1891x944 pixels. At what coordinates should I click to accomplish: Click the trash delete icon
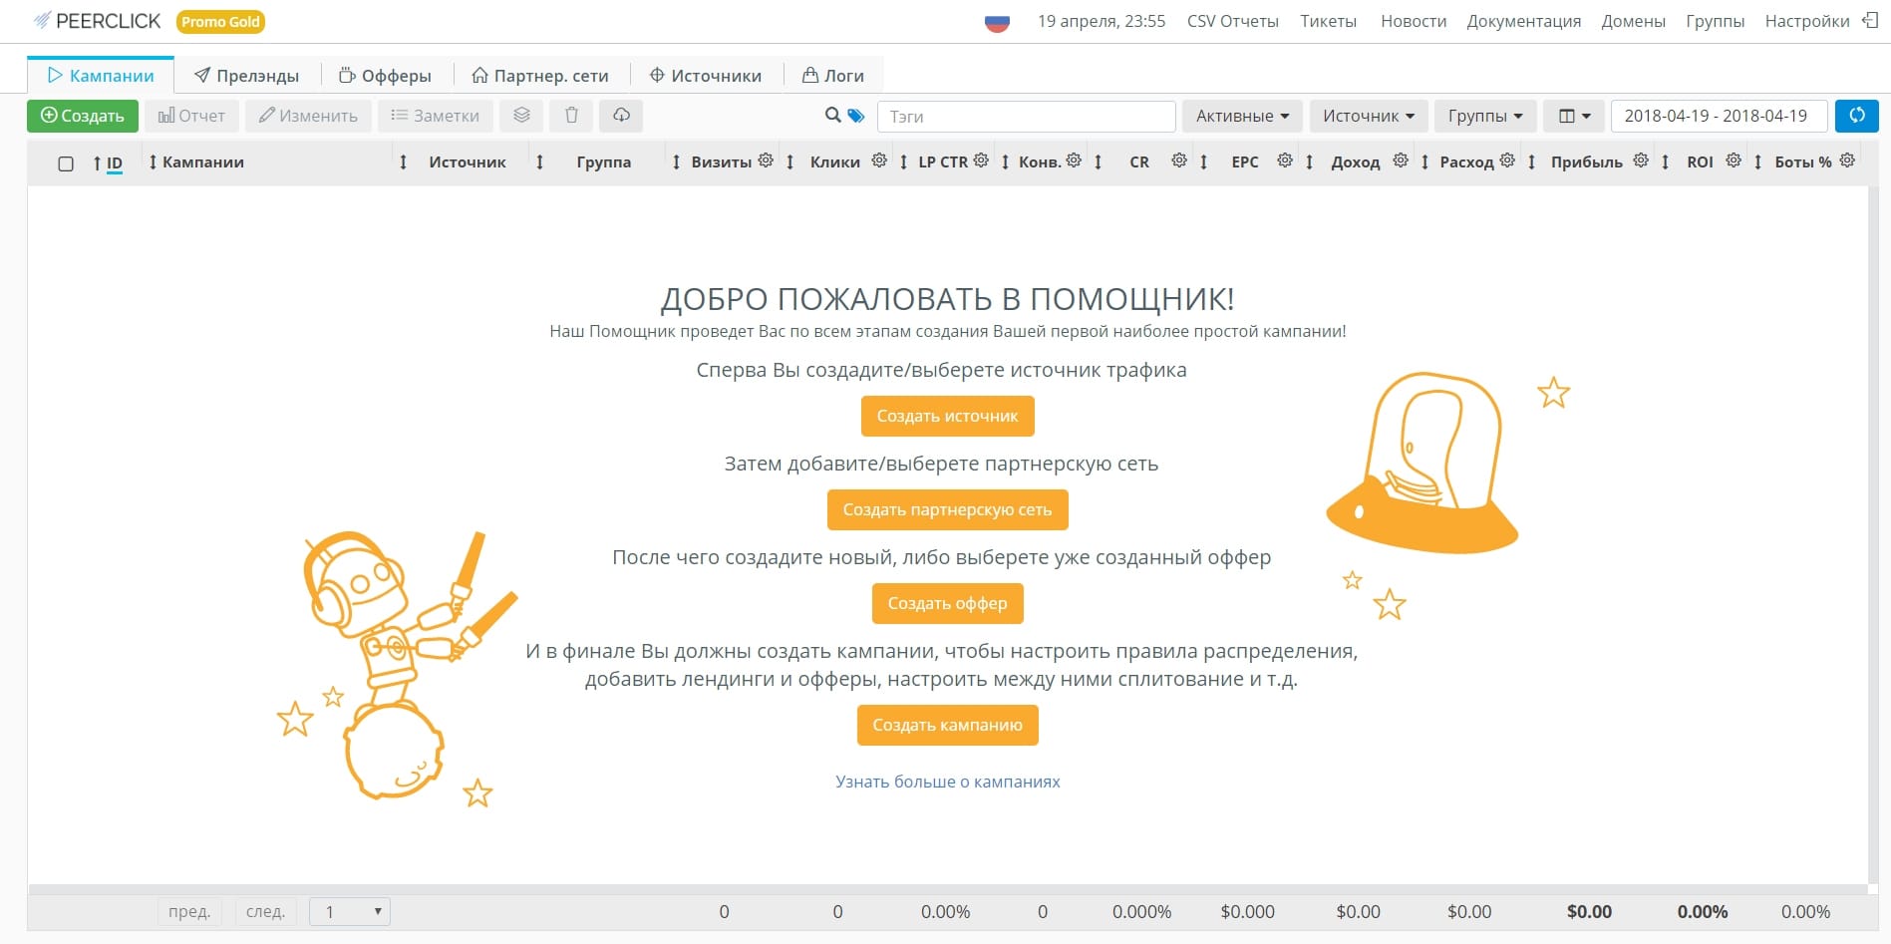(x=571, y=116)
